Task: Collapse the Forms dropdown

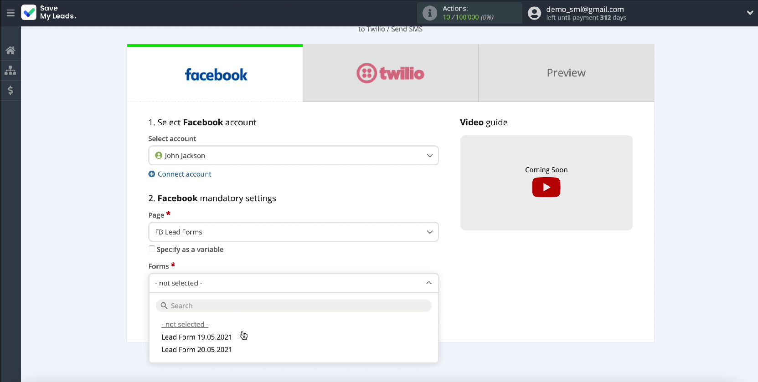Action: pyautogui.click(x=294, y=283)
